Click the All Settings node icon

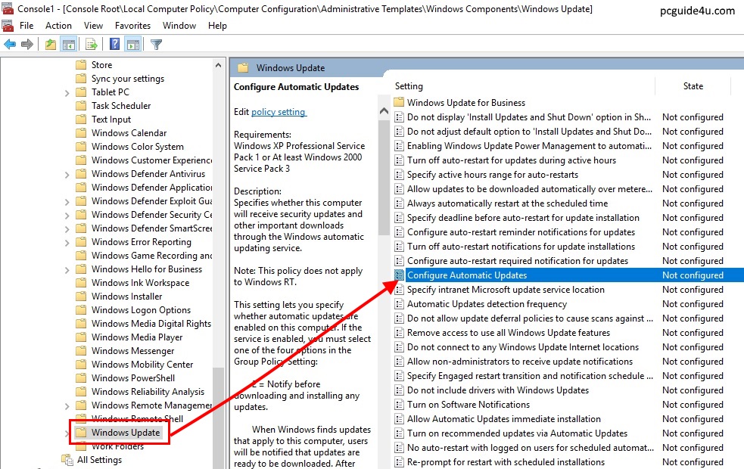pyautogui.click(x=67, y=460)
